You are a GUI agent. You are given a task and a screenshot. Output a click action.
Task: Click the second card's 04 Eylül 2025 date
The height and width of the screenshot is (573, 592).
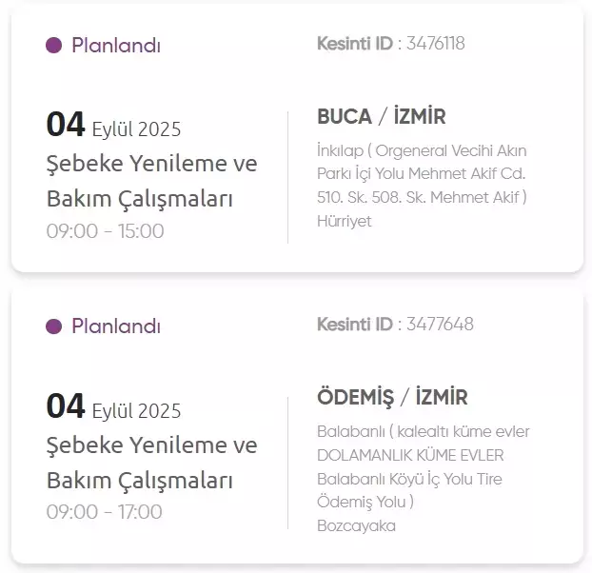[113, 407]
